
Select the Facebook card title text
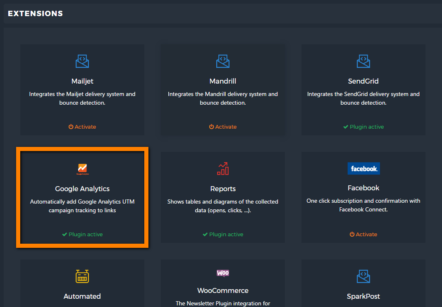click(x=363, y=188)
